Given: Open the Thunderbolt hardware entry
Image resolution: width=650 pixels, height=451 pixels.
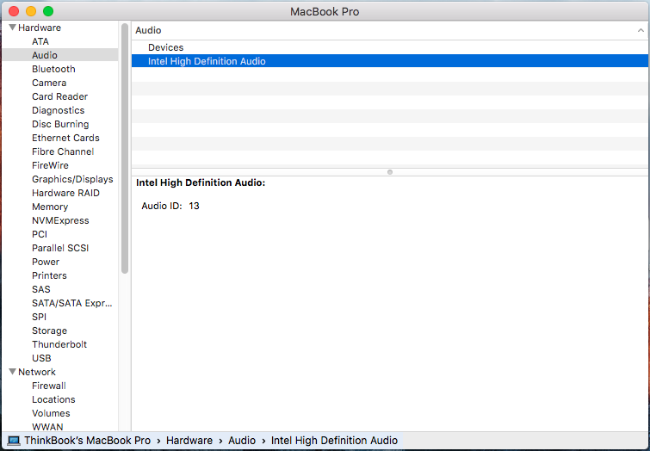Looking at the screenshot, I should 59,344.
